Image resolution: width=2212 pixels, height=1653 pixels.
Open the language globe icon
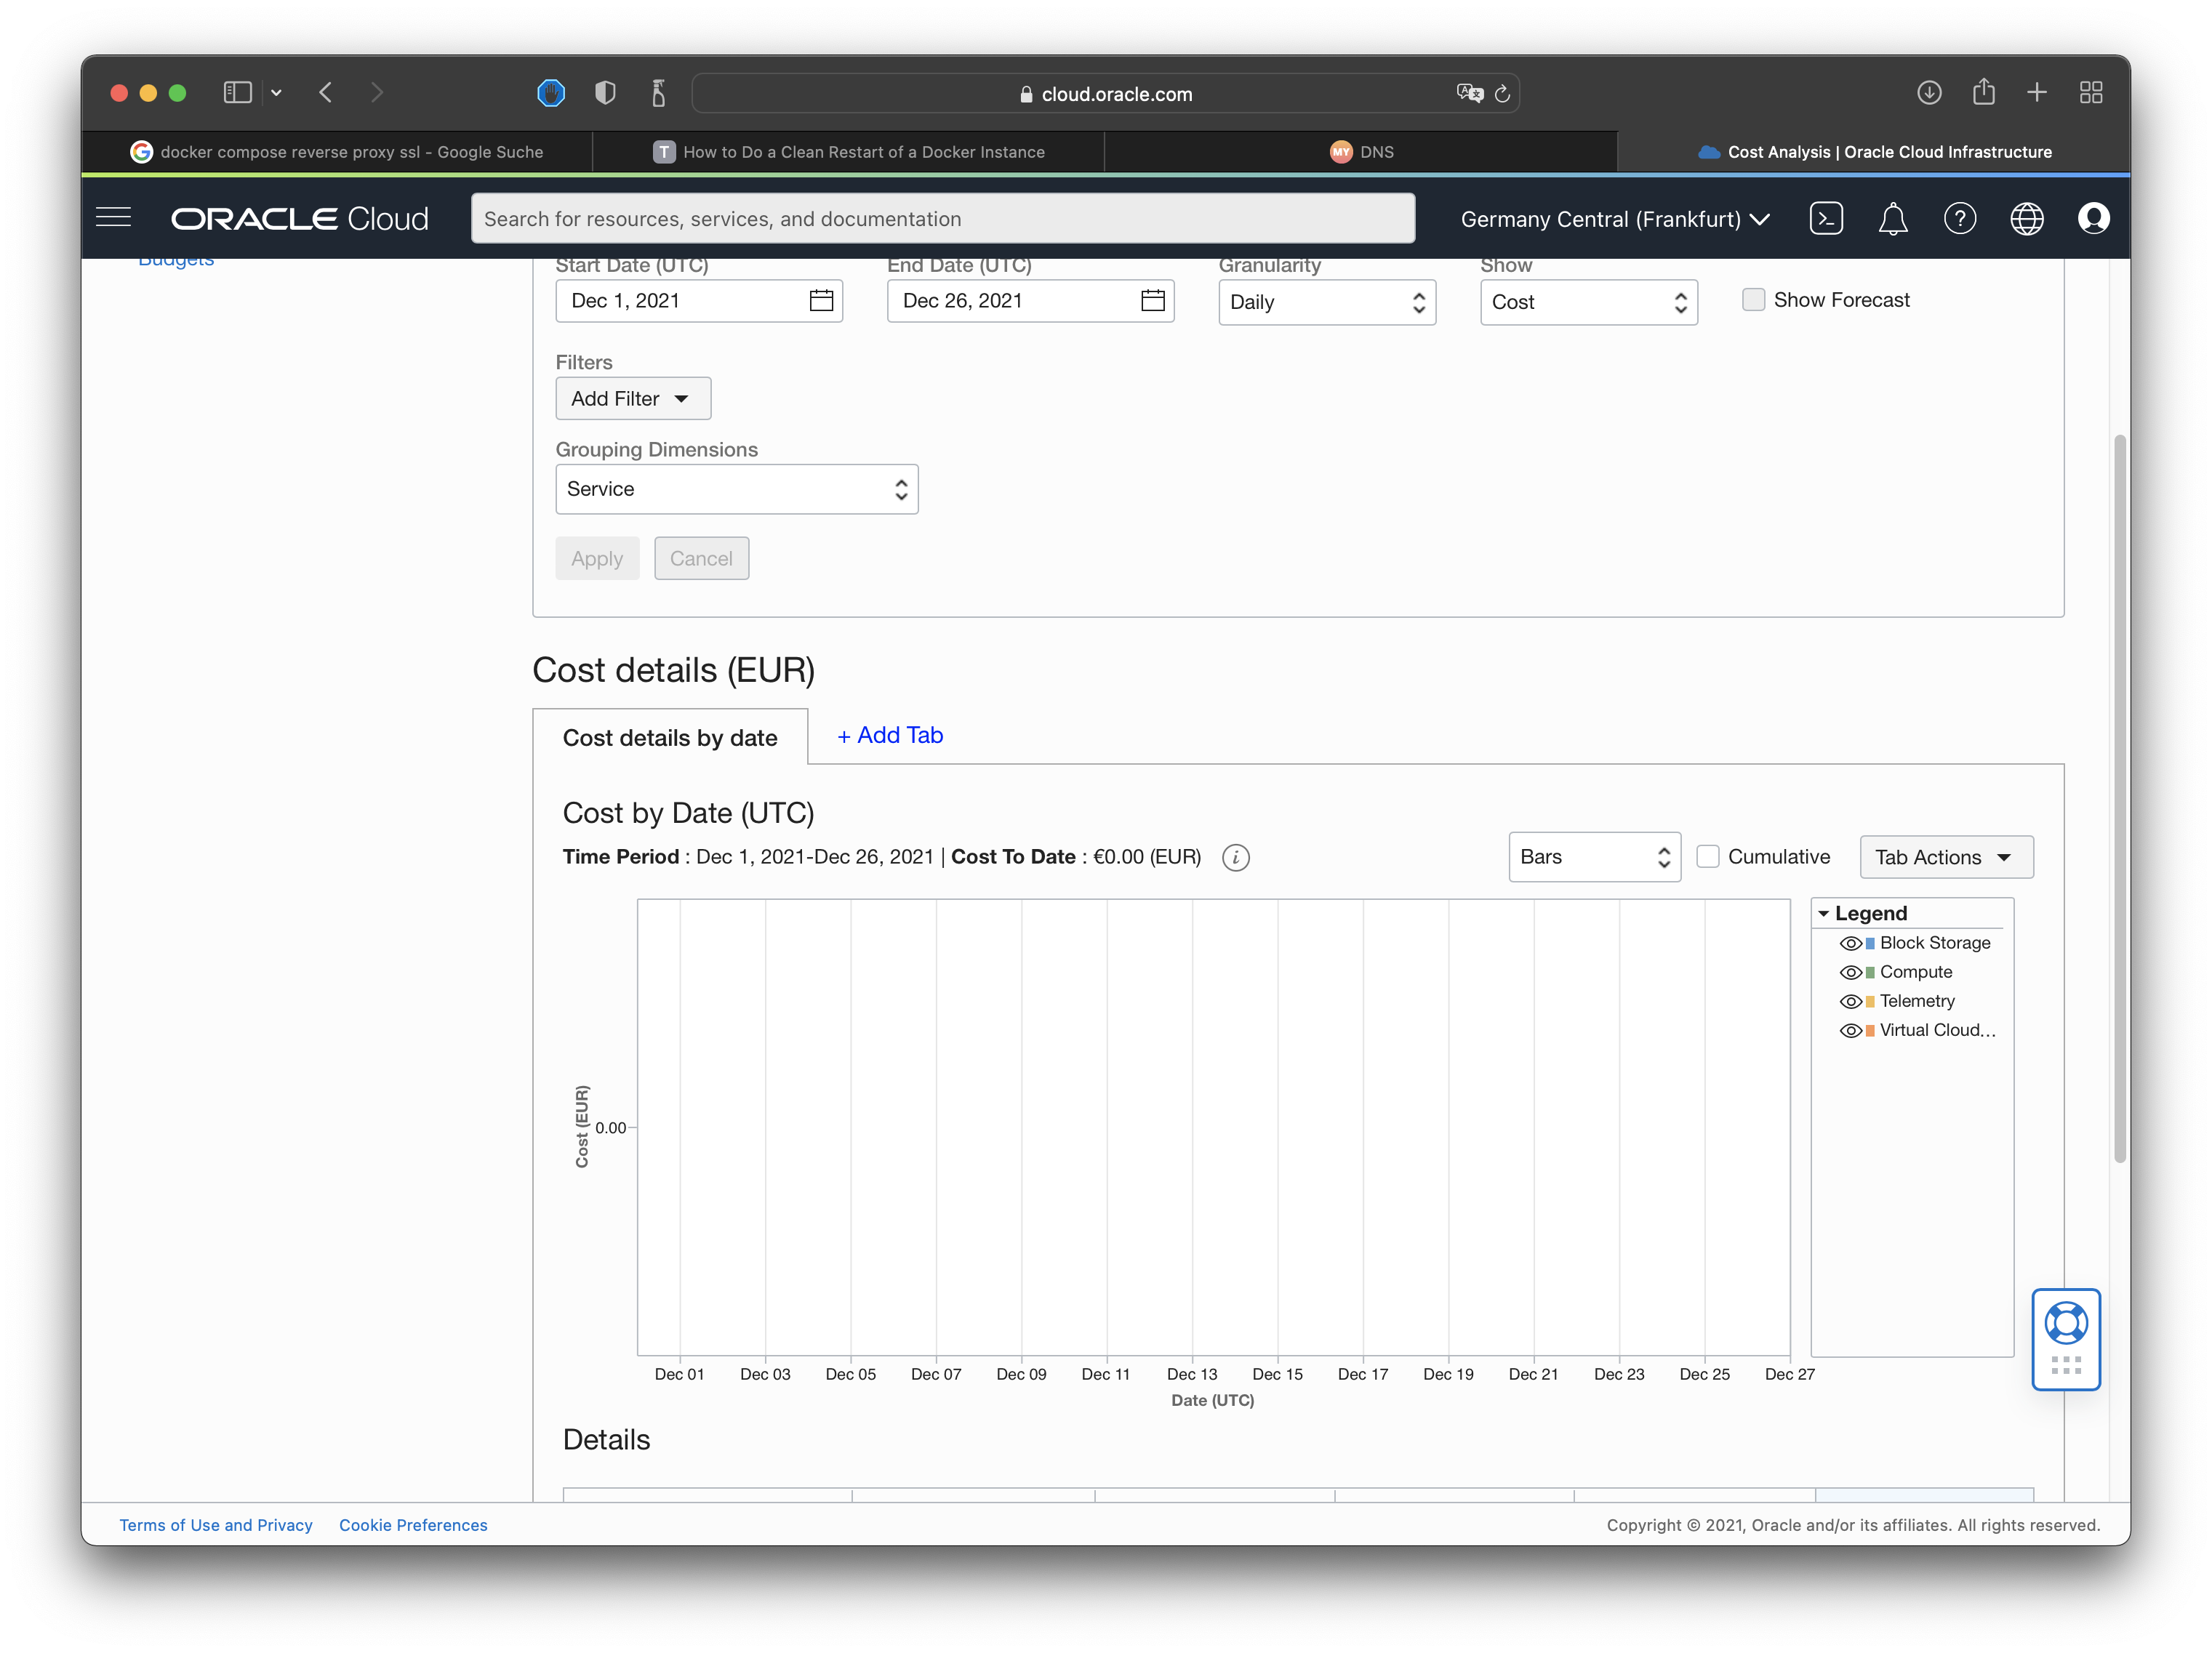pyautogui.click(x=2026, y=219)
